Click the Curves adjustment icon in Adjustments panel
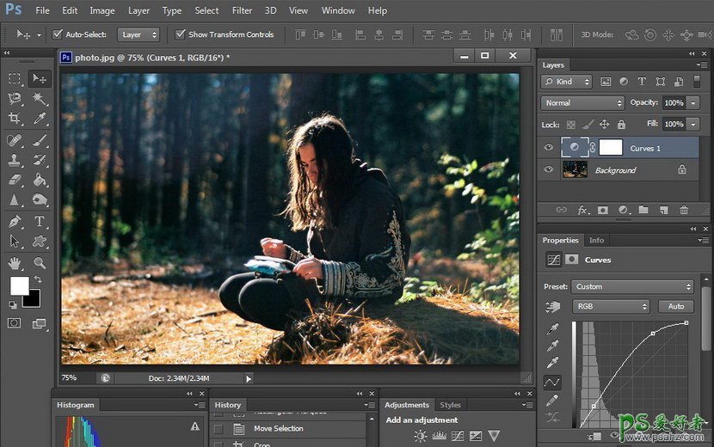Screen dimensions: 714x447 click(x=457, y=436)
